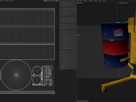Open the Move tool handle dropdown
The width and height of the screenshot is (136, 102).
tap(79, 35)
